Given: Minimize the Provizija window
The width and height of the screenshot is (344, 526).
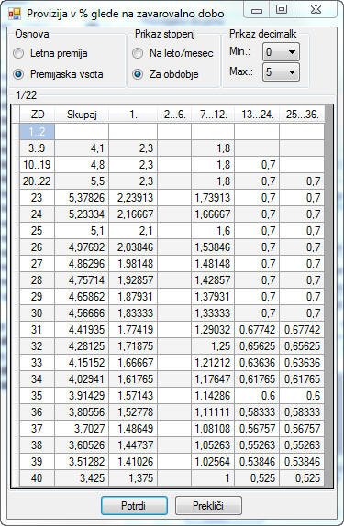Looking at the screenshot, I should (x=257, y=9).
